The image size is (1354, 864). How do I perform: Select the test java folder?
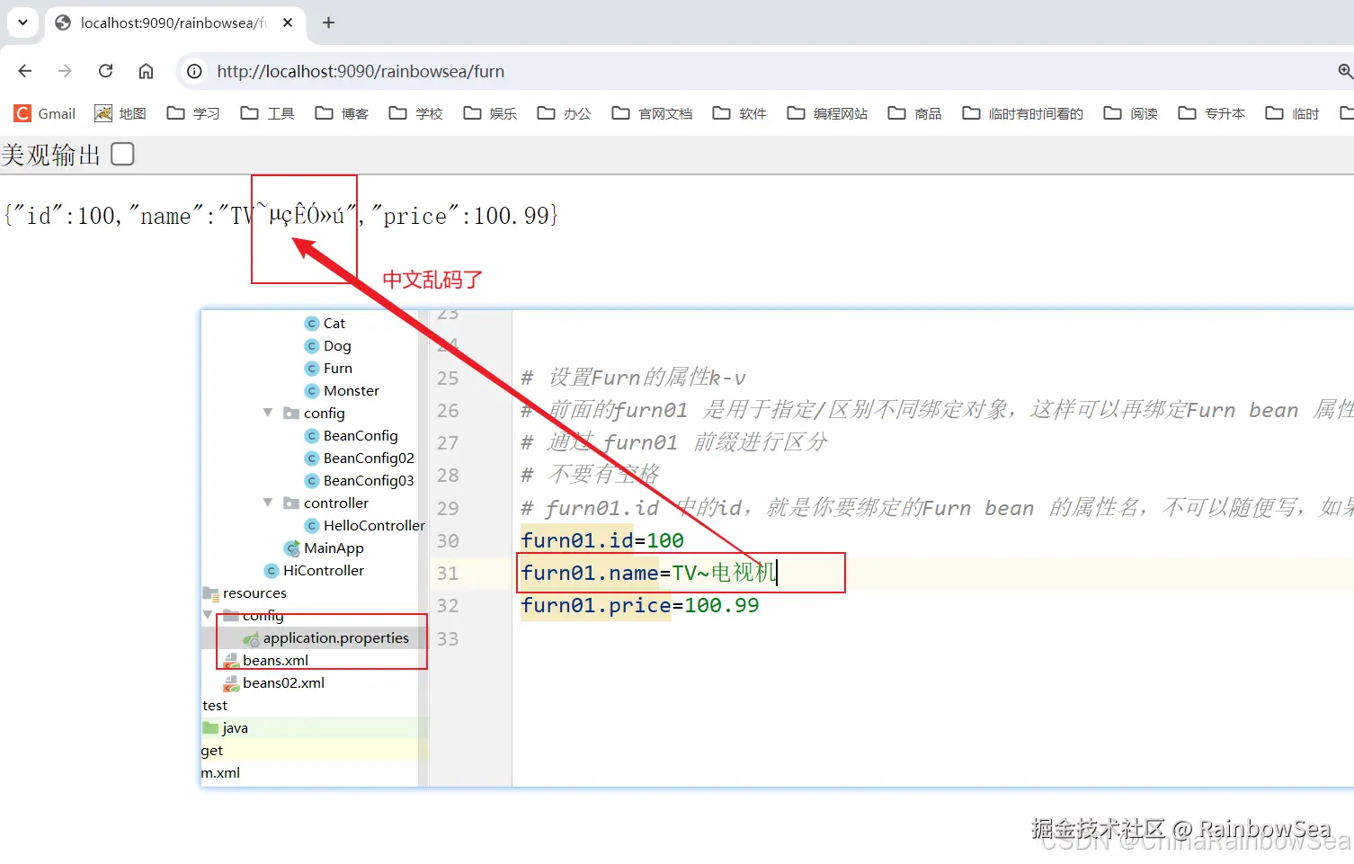tap(225, 727)
